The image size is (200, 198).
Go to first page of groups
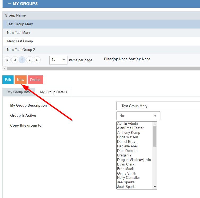point(7,60)
